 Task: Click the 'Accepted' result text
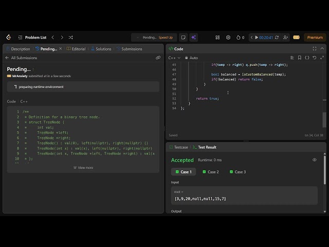coord(182,160)
